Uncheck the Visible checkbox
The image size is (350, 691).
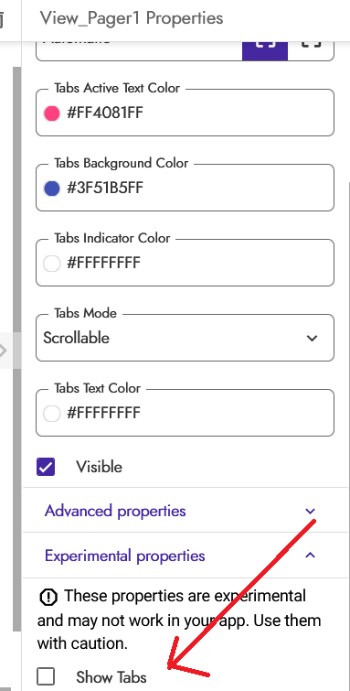click(x=46, y=467)
